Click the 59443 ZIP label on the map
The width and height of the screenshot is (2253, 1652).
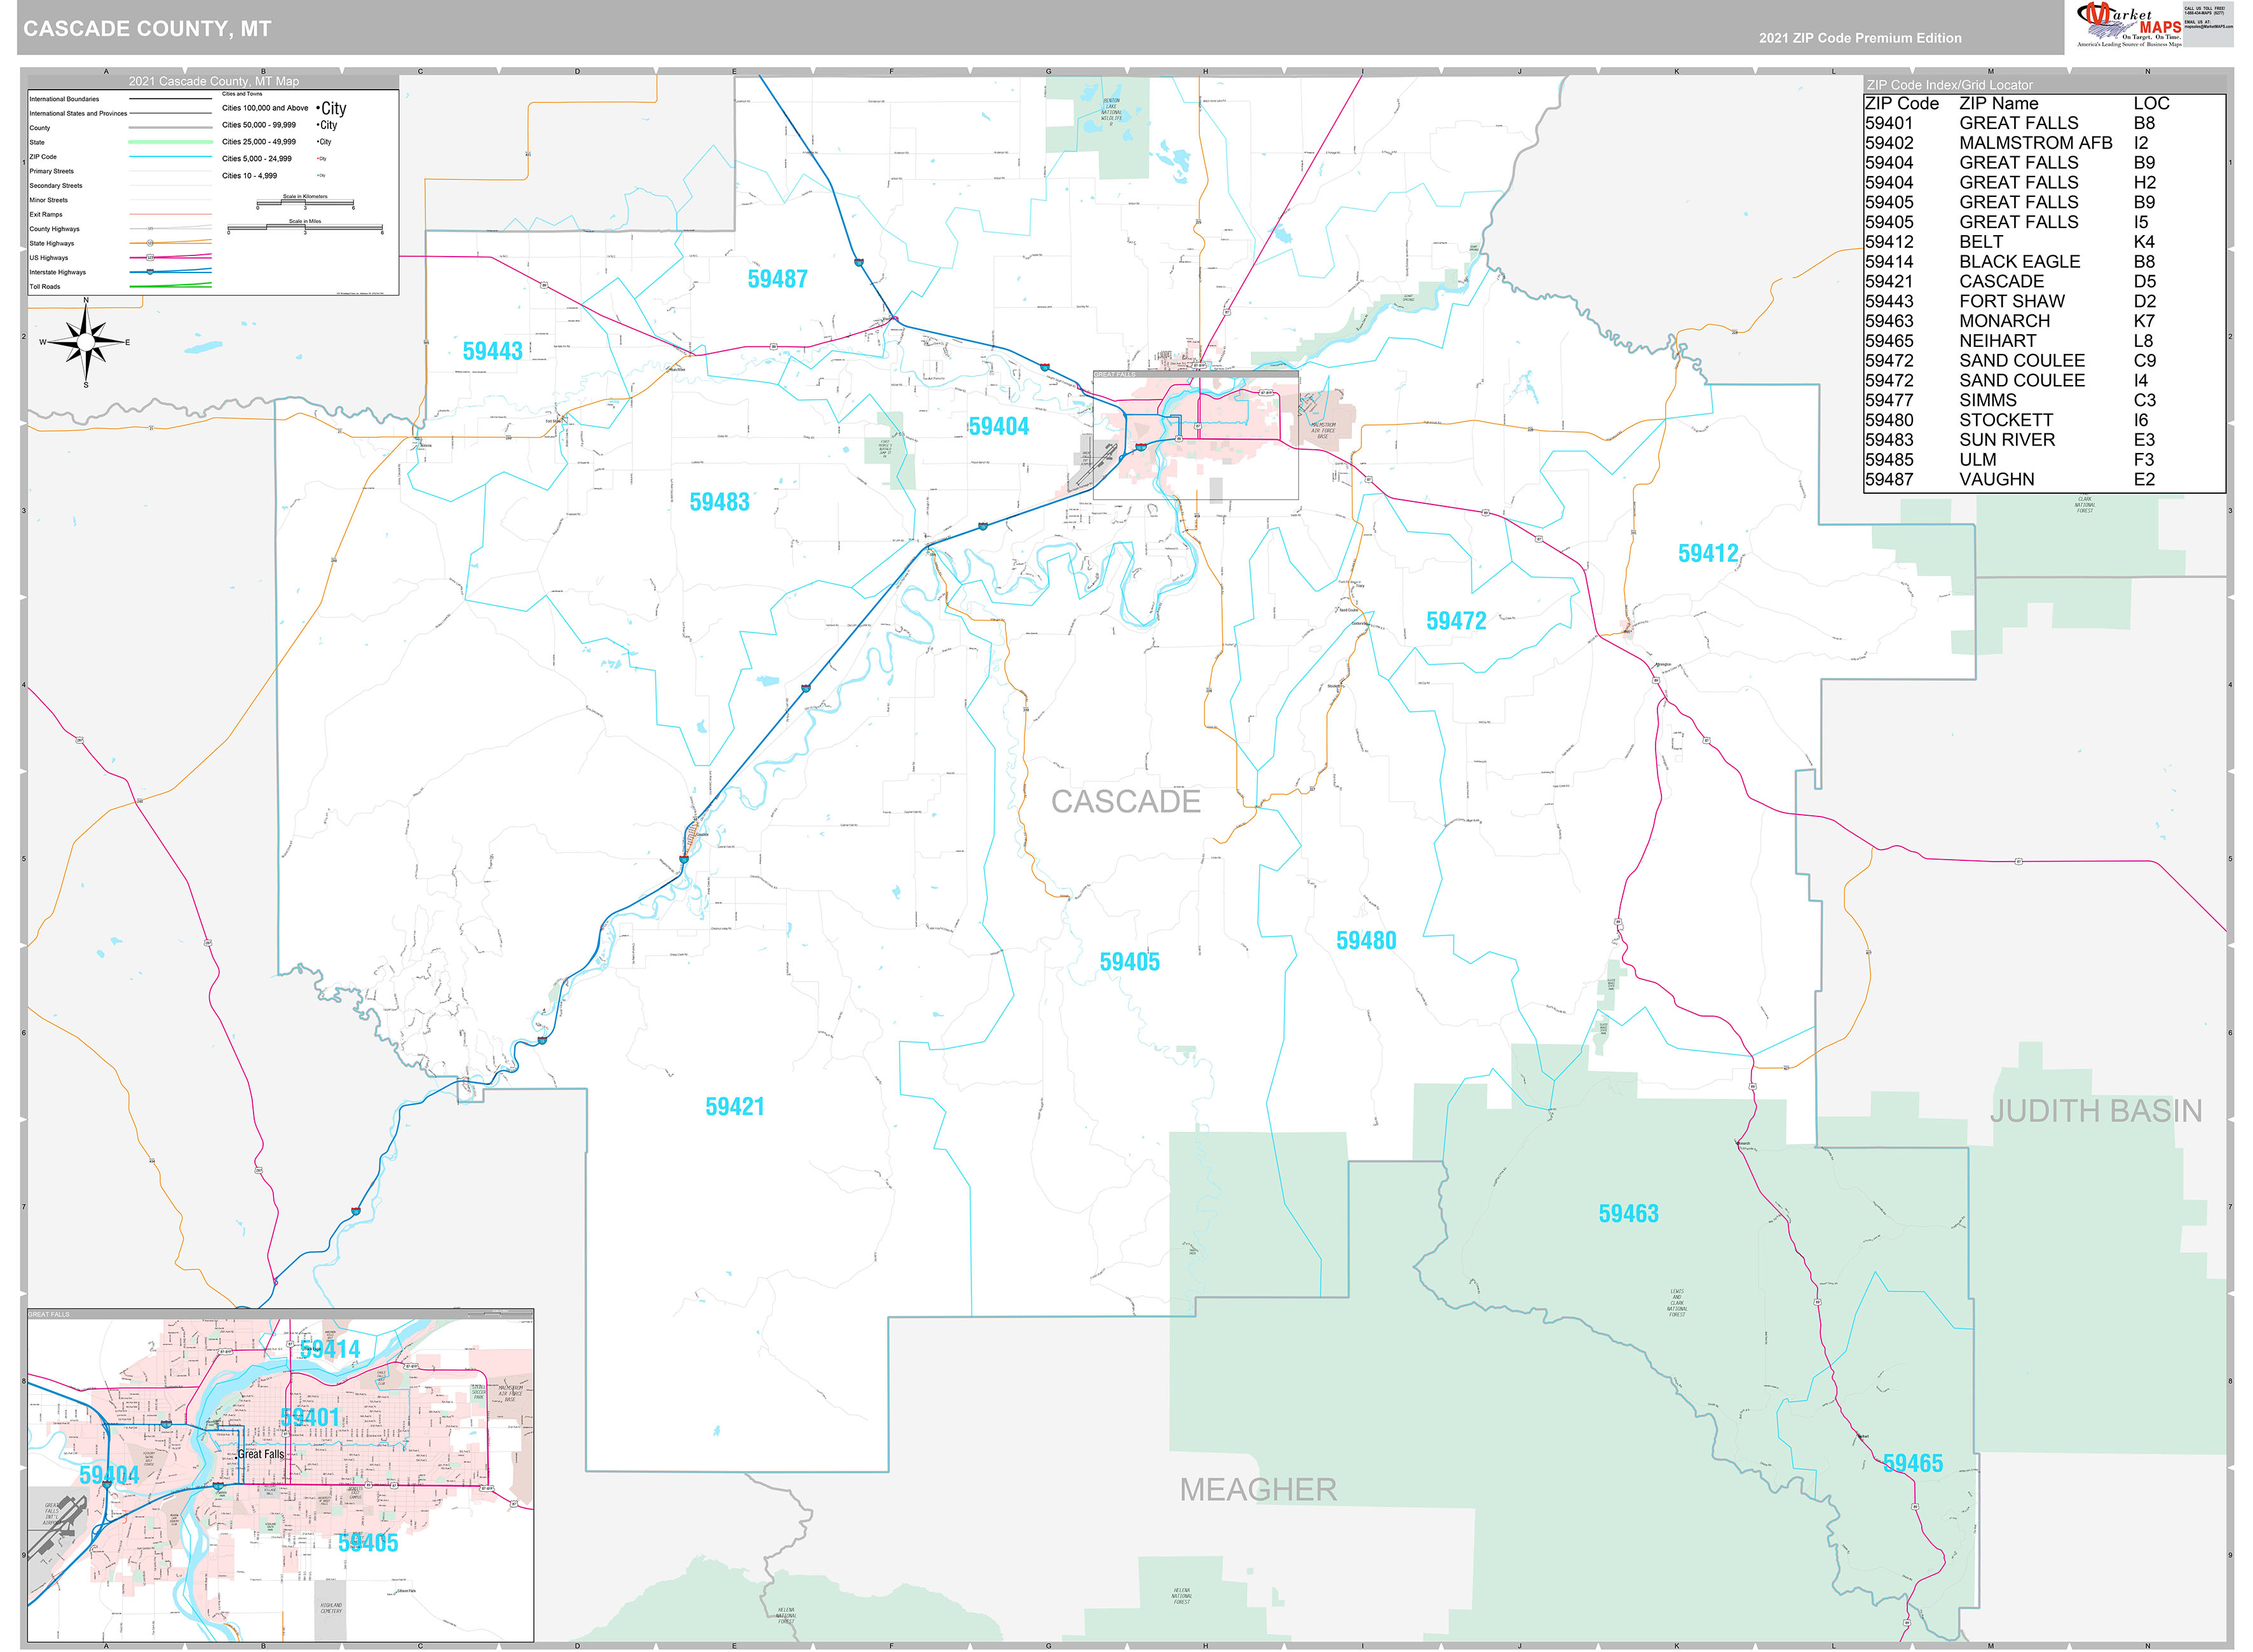click(492, 351)
